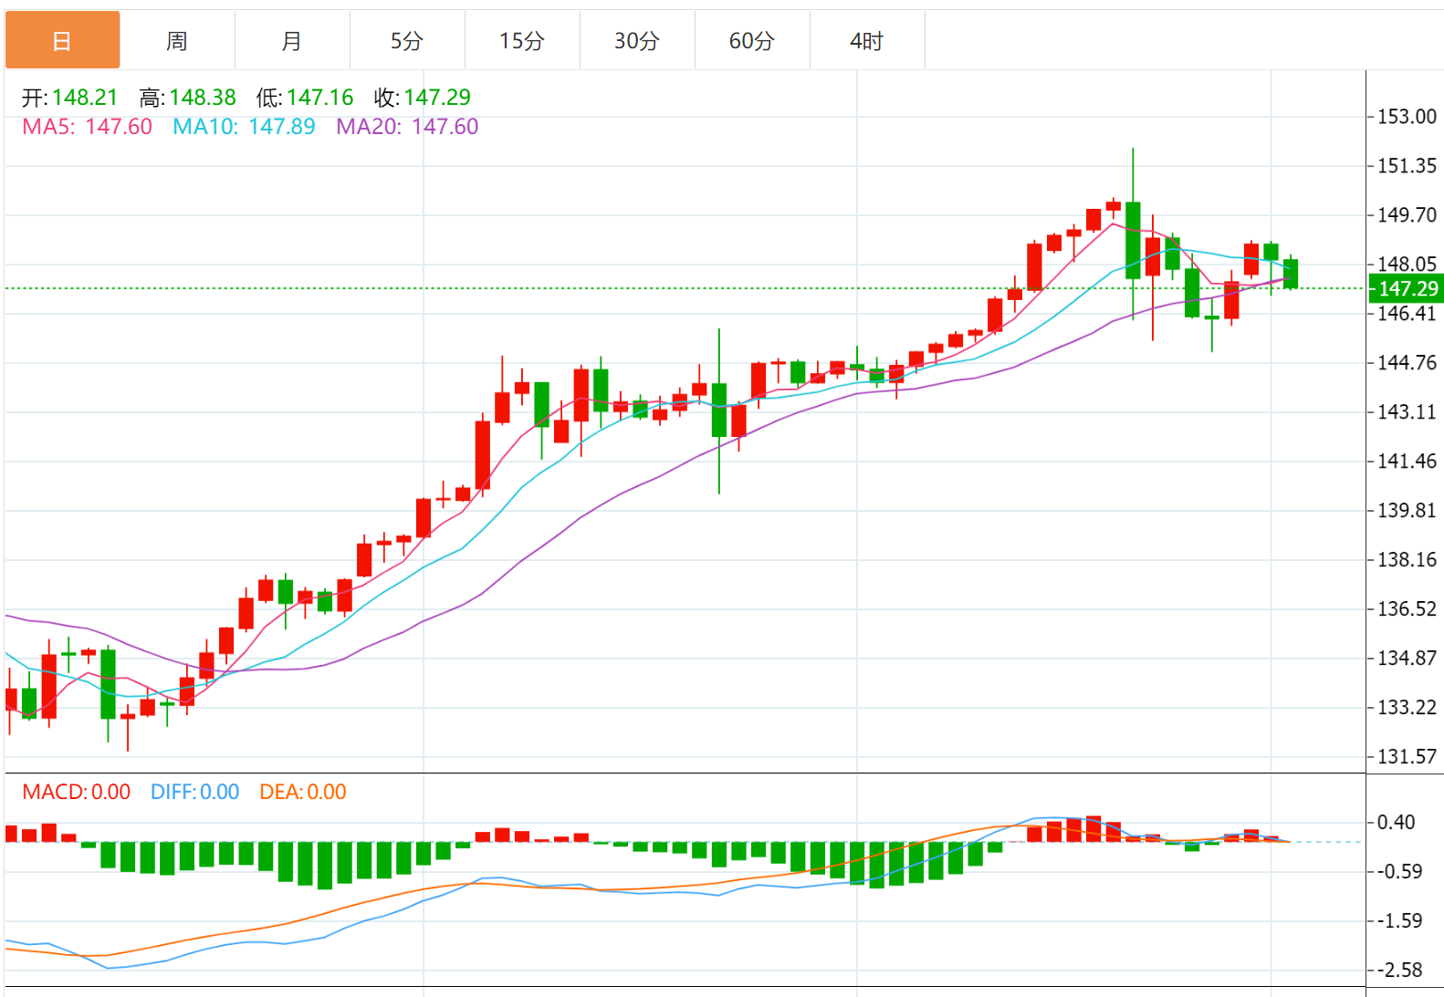
Task: Click the 低:147.16 low price value
Action: (x=305, y=98)
